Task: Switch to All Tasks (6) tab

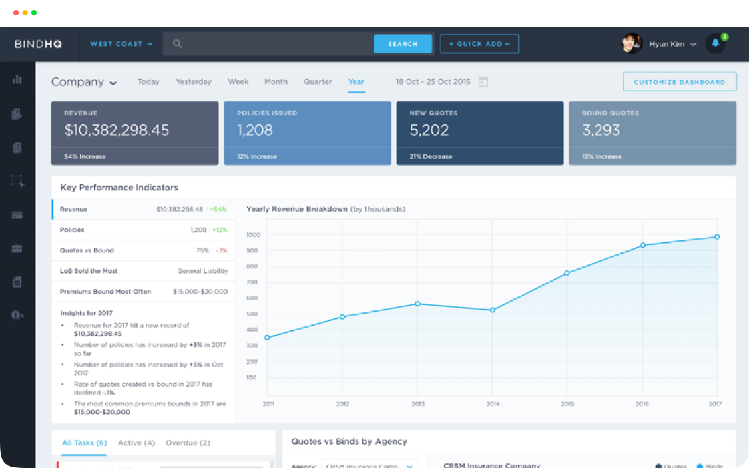Action: tap(85, 443)
